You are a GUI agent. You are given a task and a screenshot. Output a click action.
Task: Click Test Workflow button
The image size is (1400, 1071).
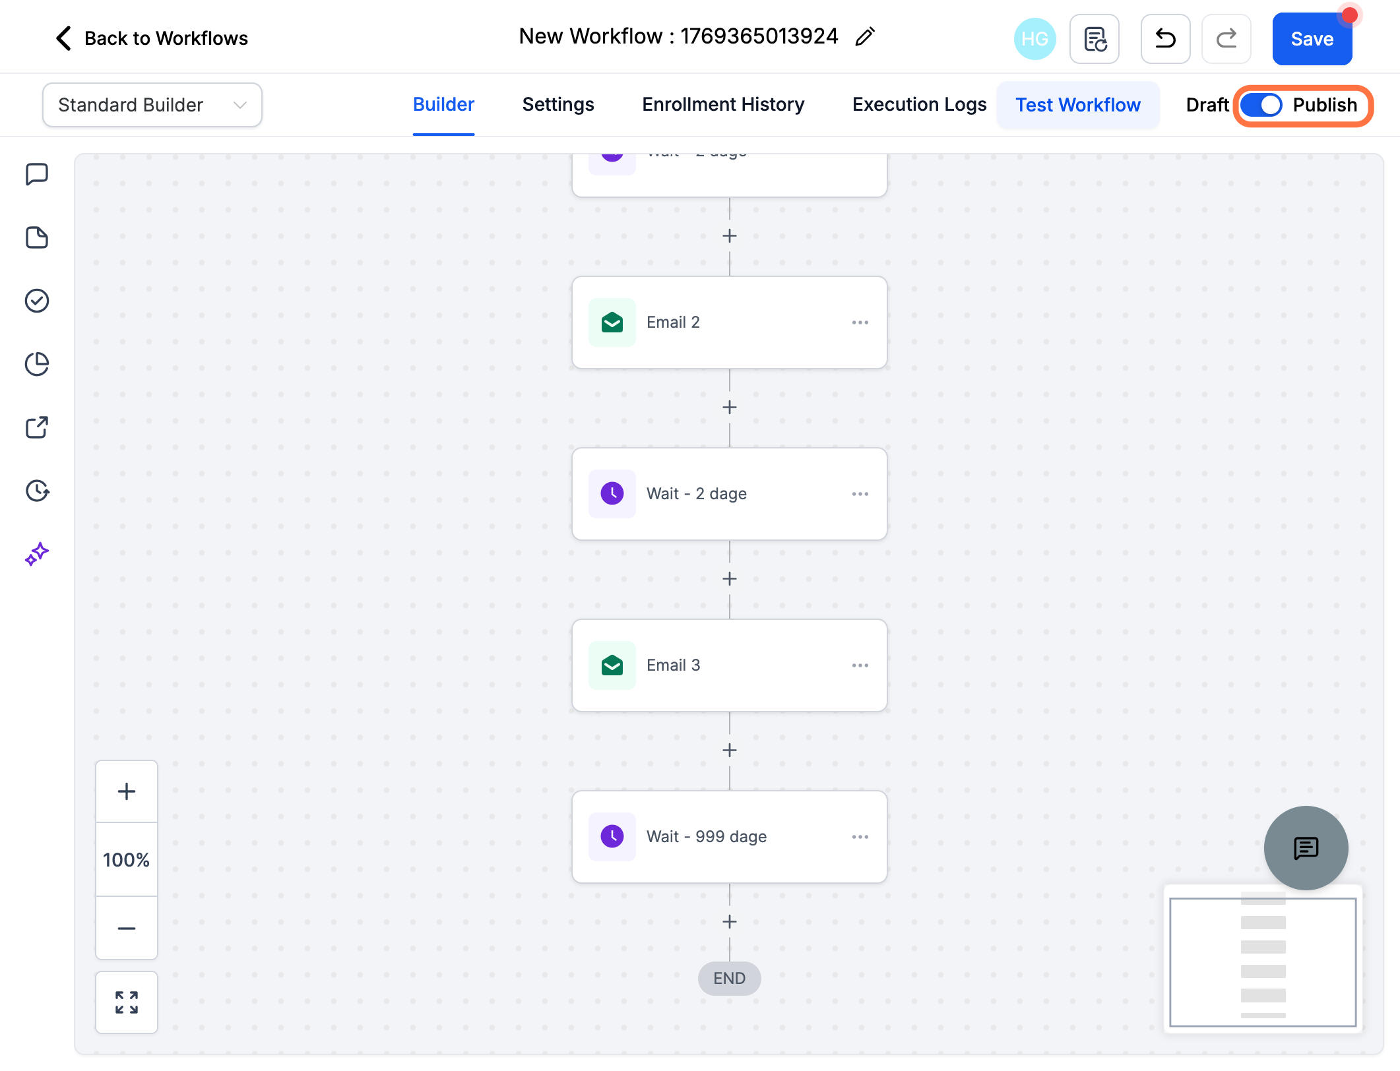point(1078,105)
